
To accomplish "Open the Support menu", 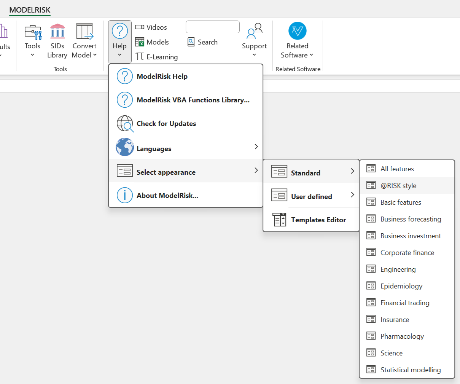I will point(254,40).
